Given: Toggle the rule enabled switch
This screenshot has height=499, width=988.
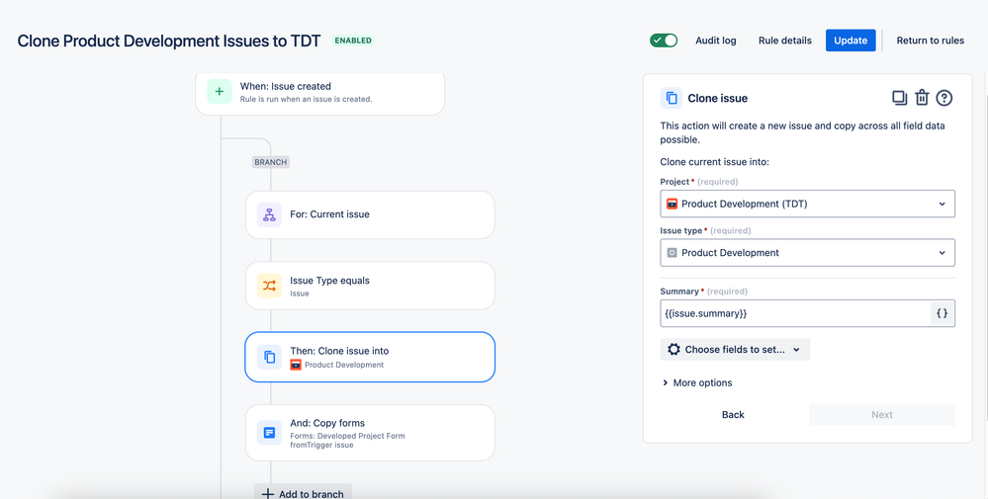Looking at the screenshot, I should coord(664,41).
